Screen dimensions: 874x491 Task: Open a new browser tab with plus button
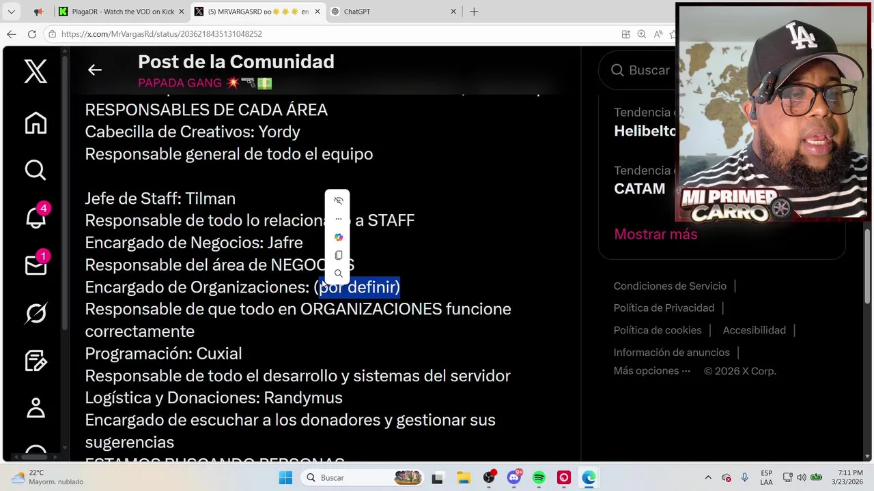(474, 12)
